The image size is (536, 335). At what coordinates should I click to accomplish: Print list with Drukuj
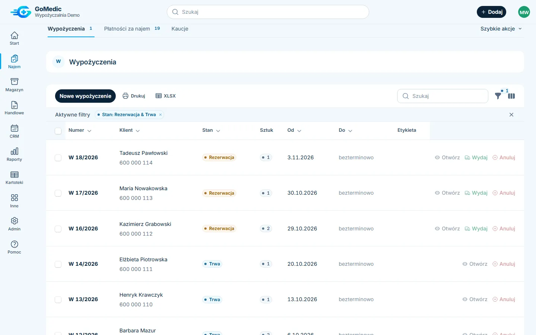tap(134, 96)
